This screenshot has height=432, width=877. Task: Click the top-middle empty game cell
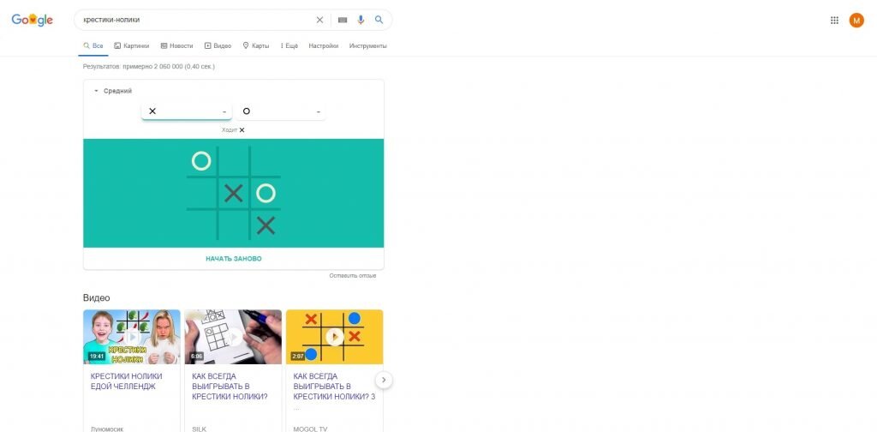click(233, 161)
